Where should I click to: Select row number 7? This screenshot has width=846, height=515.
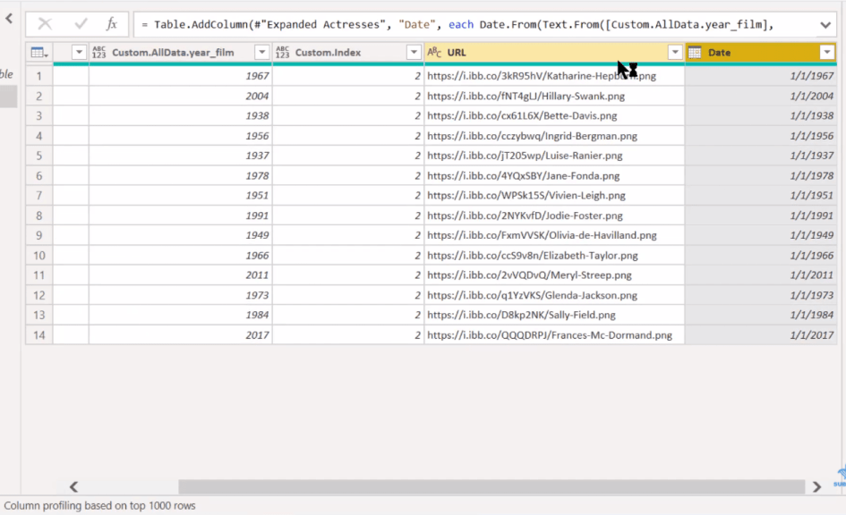[x=38, y=196]
